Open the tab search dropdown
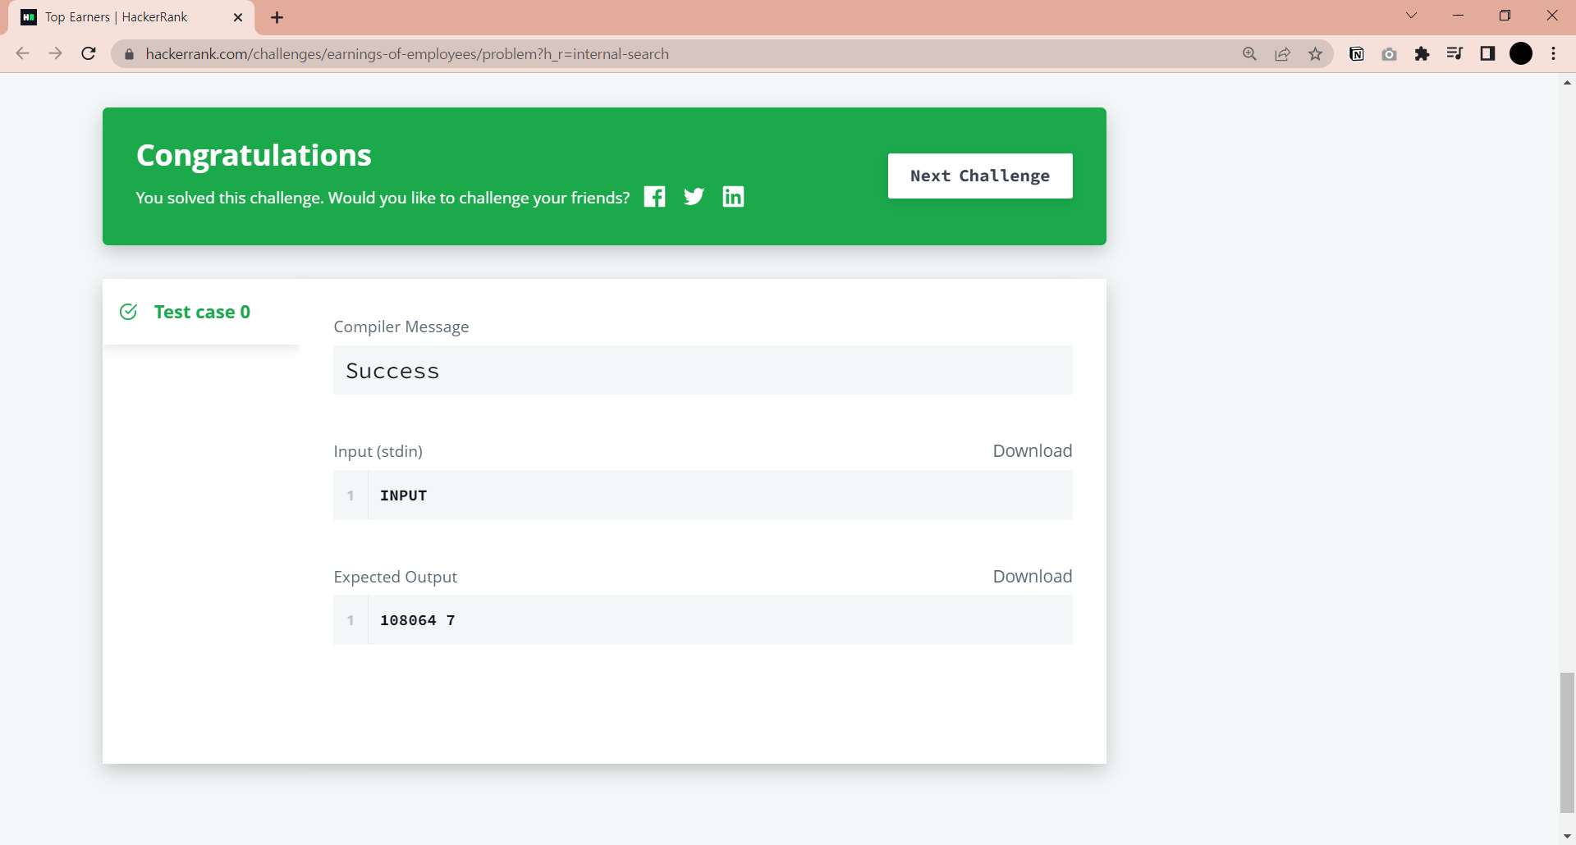The image size is (1576, 845). [x=1412, y=16]
